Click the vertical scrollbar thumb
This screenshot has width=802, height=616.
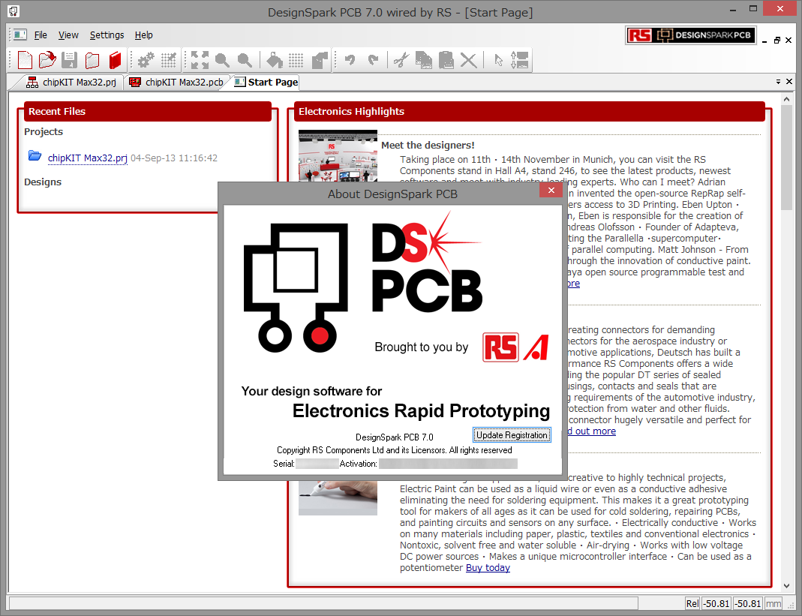click(786, 157)
